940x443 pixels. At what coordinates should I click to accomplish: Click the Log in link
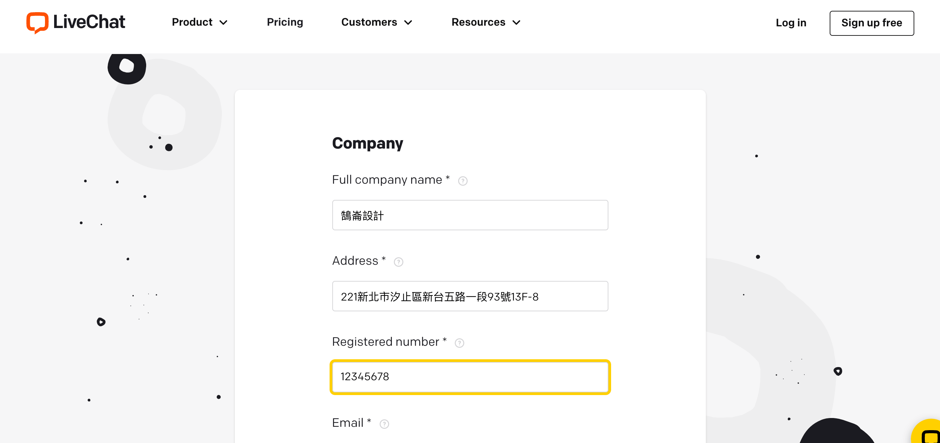[791, 23]
